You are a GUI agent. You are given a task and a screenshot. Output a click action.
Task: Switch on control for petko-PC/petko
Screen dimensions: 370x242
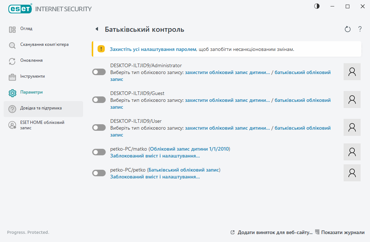[99, 173]
